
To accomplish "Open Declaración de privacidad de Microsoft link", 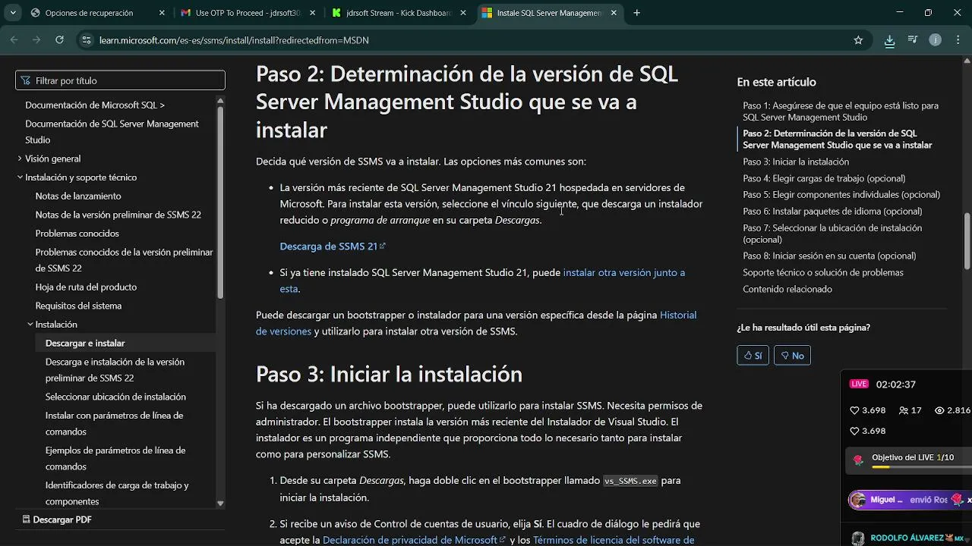I will tap(415, 540).
